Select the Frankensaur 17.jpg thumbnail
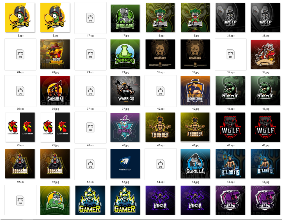Screen dimensions: 282x220 coord(125,18)
